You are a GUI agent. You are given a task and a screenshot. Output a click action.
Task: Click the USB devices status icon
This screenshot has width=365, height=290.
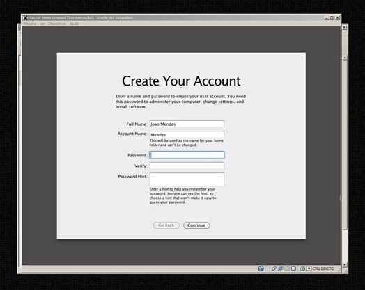point(274,268)
